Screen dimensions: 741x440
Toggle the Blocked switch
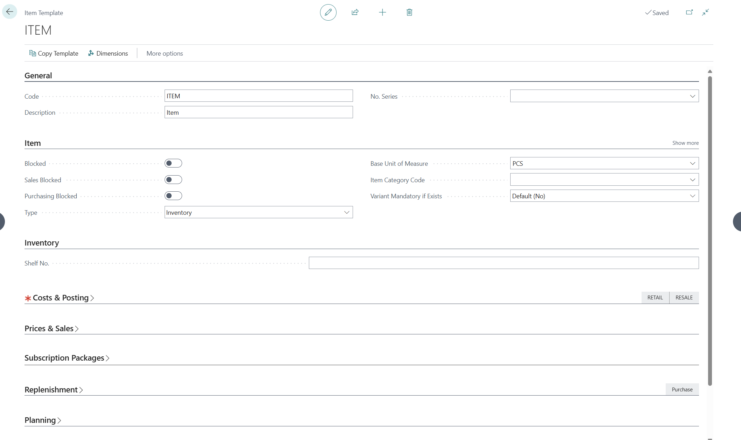(x=173, y=163)
